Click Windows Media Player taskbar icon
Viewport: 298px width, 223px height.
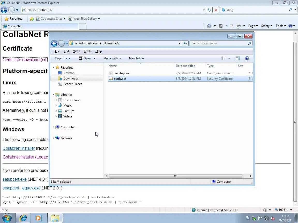(x=39, y=218)
